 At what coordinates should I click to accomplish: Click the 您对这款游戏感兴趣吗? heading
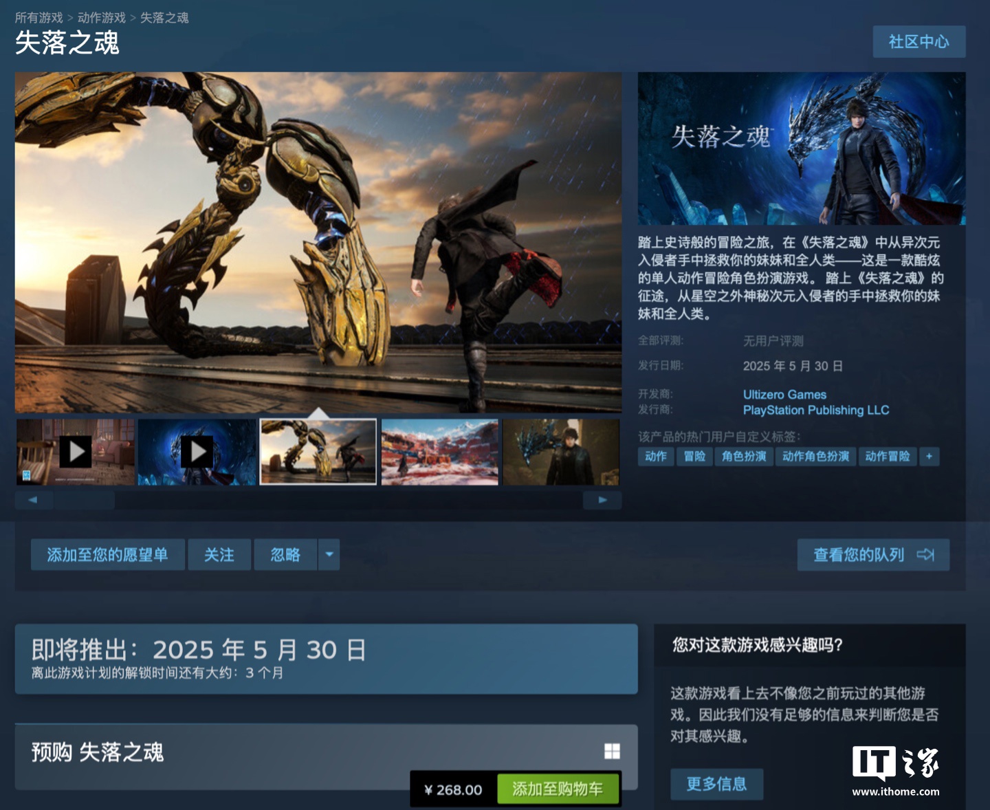pyautogui.click(x=758, y=645)
